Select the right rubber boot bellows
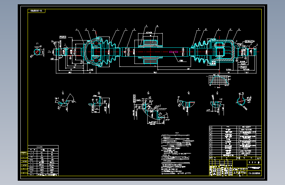 pos(201,52)
